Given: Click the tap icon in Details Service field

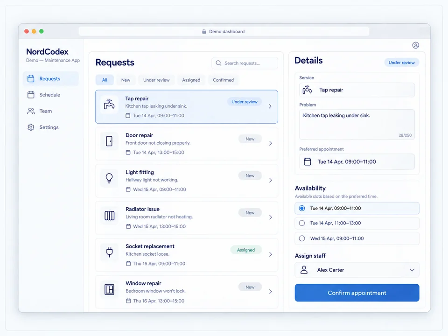Looking at the screenshot, I should click(307, 90).
